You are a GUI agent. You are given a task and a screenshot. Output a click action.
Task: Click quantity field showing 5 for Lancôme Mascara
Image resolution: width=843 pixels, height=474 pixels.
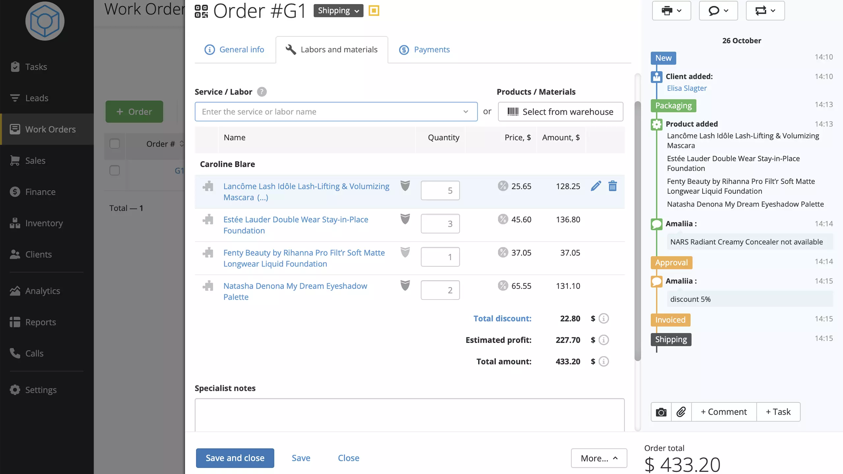(440, 191)
